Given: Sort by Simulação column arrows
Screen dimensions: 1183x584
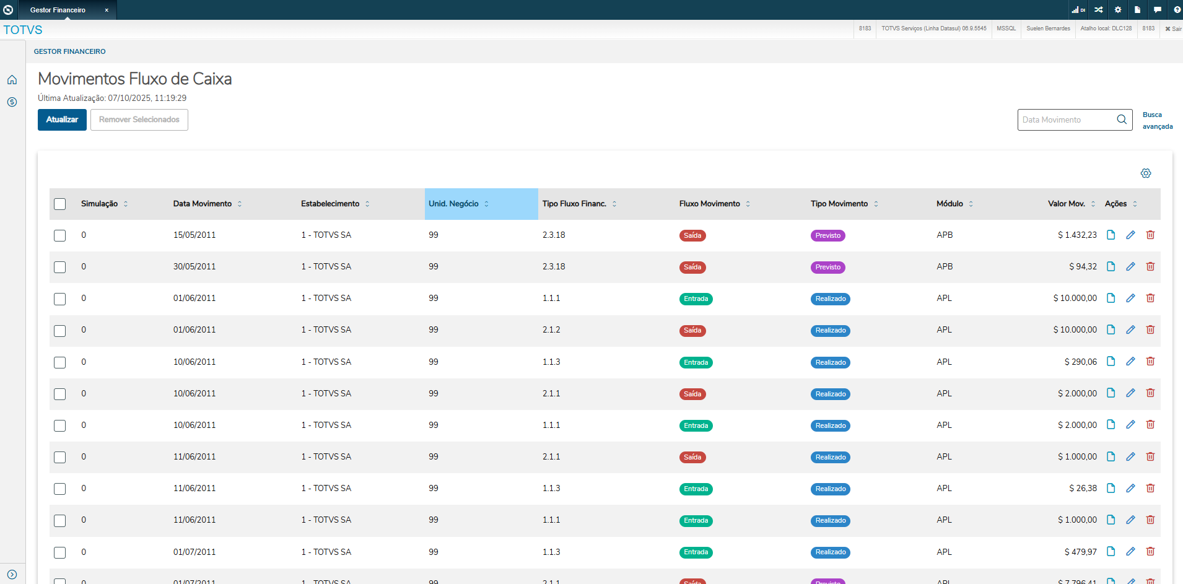Looking at the screenshot, I should point(126,204).
